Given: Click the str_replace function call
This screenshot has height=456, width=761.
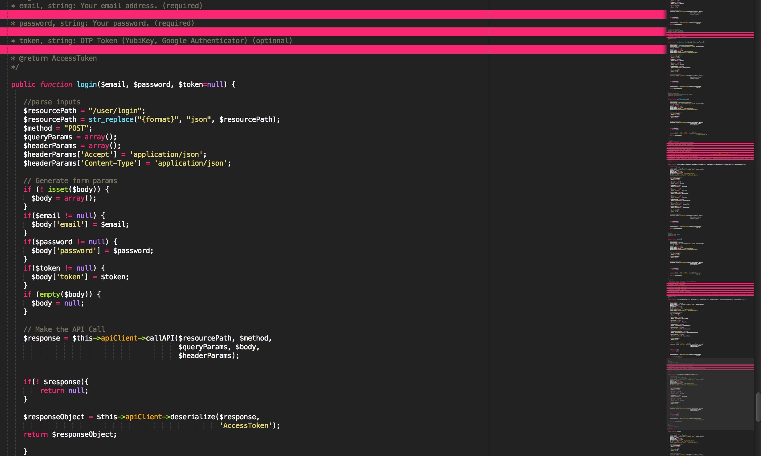Looking at the screenshot, I should click(111, 120).
